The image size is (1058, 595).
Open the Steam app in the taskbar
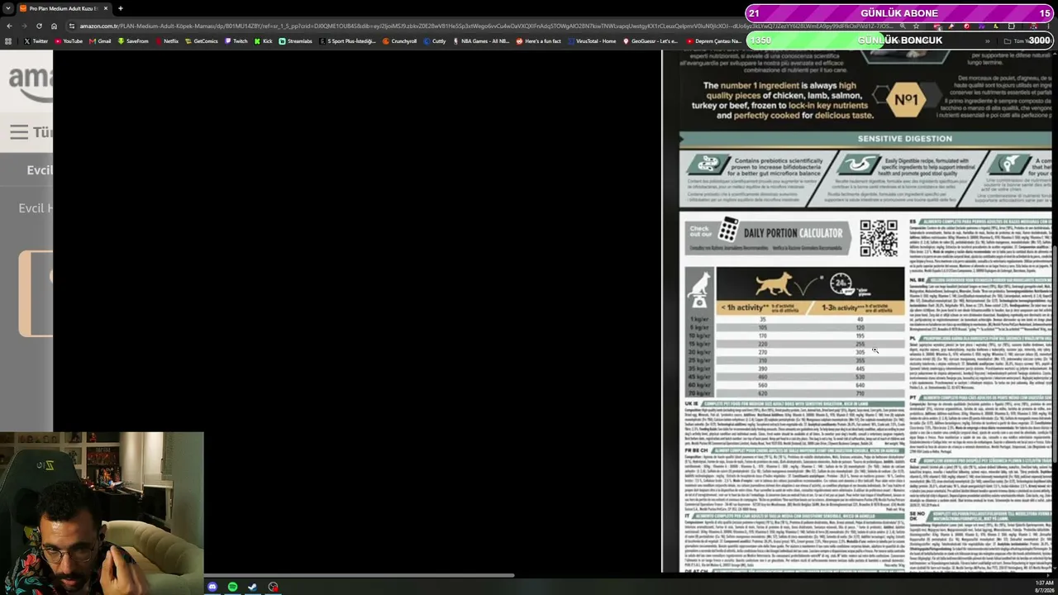coord(252,587)
